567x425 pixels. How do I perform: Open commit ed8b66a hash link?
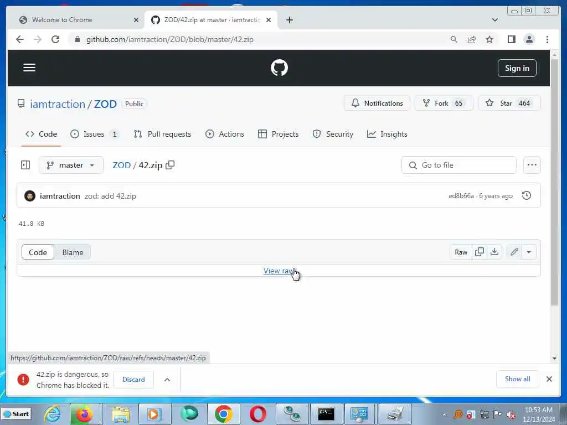(x=461, y=196)
